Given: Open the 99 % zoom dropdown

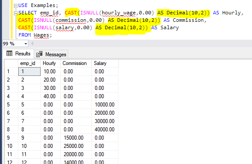Looking at the screenshot, I should [26, 44].
